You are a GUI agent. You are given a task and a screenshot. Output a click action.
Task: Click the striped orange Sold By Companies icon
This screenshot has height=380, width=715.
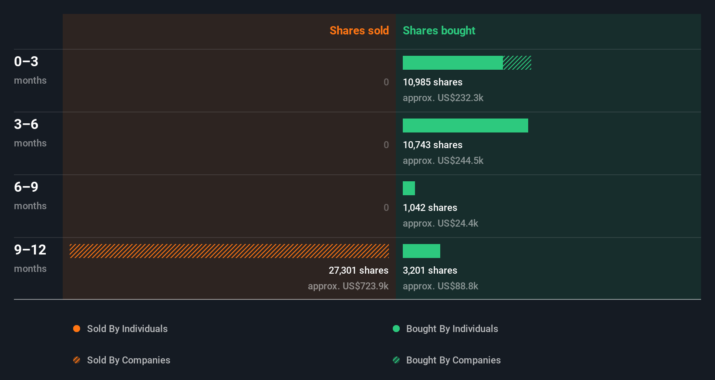tap(77, 360)
